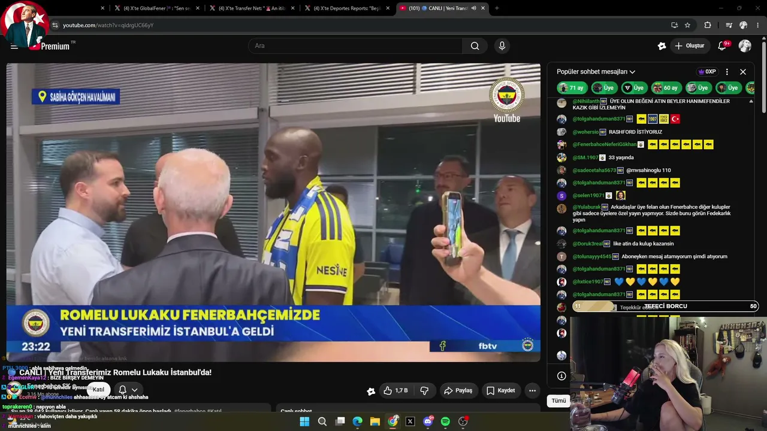This screenshot has width=767, height=431.
Task: Open the YouTube account avatar menu
Action: [745, 46]
